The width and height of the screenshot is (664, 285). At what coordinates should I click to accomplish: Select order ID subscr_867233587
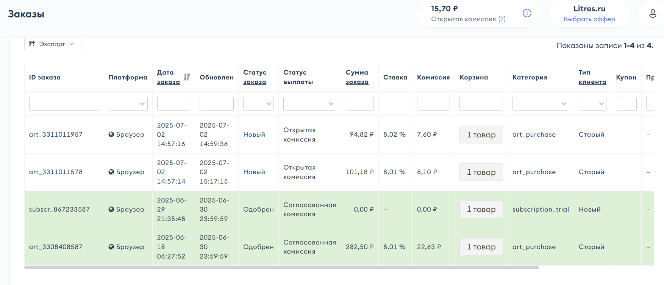coord(59,209)
